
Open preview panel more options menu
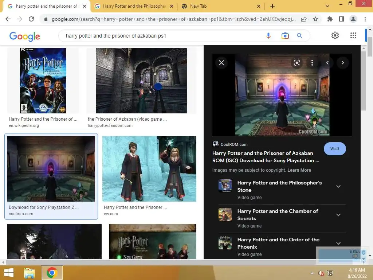click(312, 63)
